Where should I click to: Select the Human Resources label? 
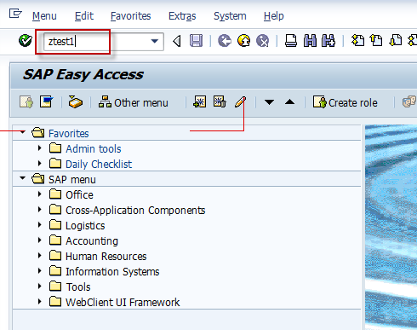coord(106,256)
